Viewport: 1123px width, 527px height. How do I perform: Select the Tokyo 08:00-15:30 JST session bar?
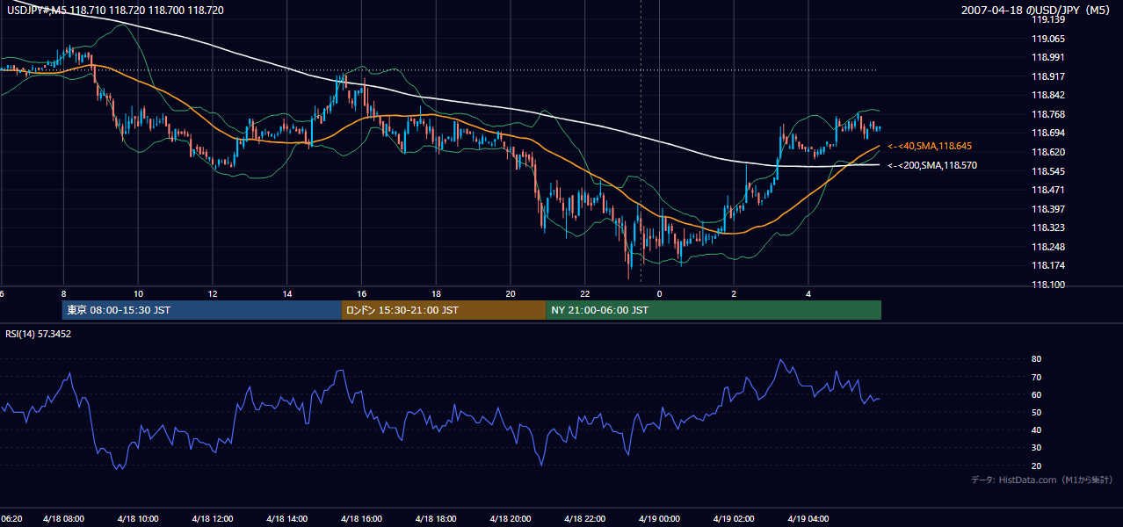(x=202, y=310)
